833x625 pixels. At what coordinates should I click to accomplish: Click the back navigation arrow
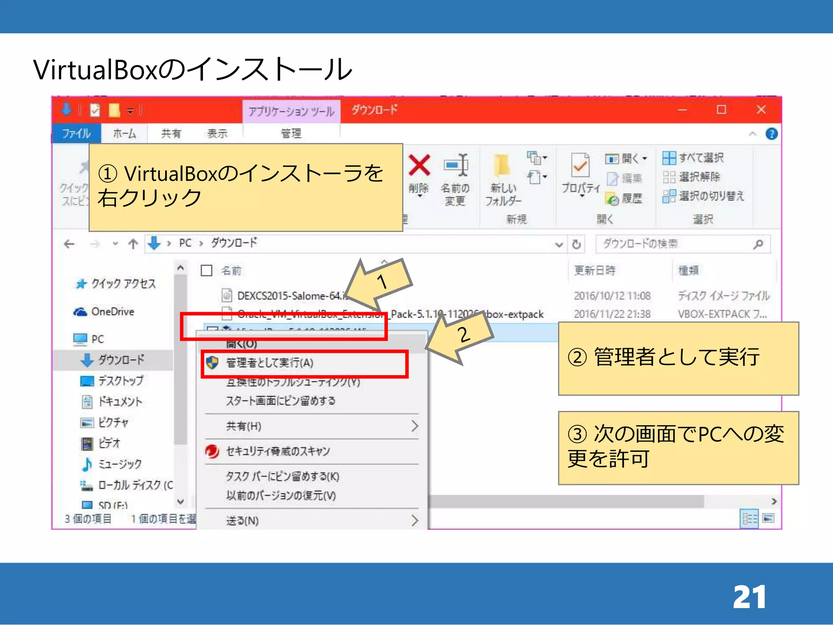70,244
